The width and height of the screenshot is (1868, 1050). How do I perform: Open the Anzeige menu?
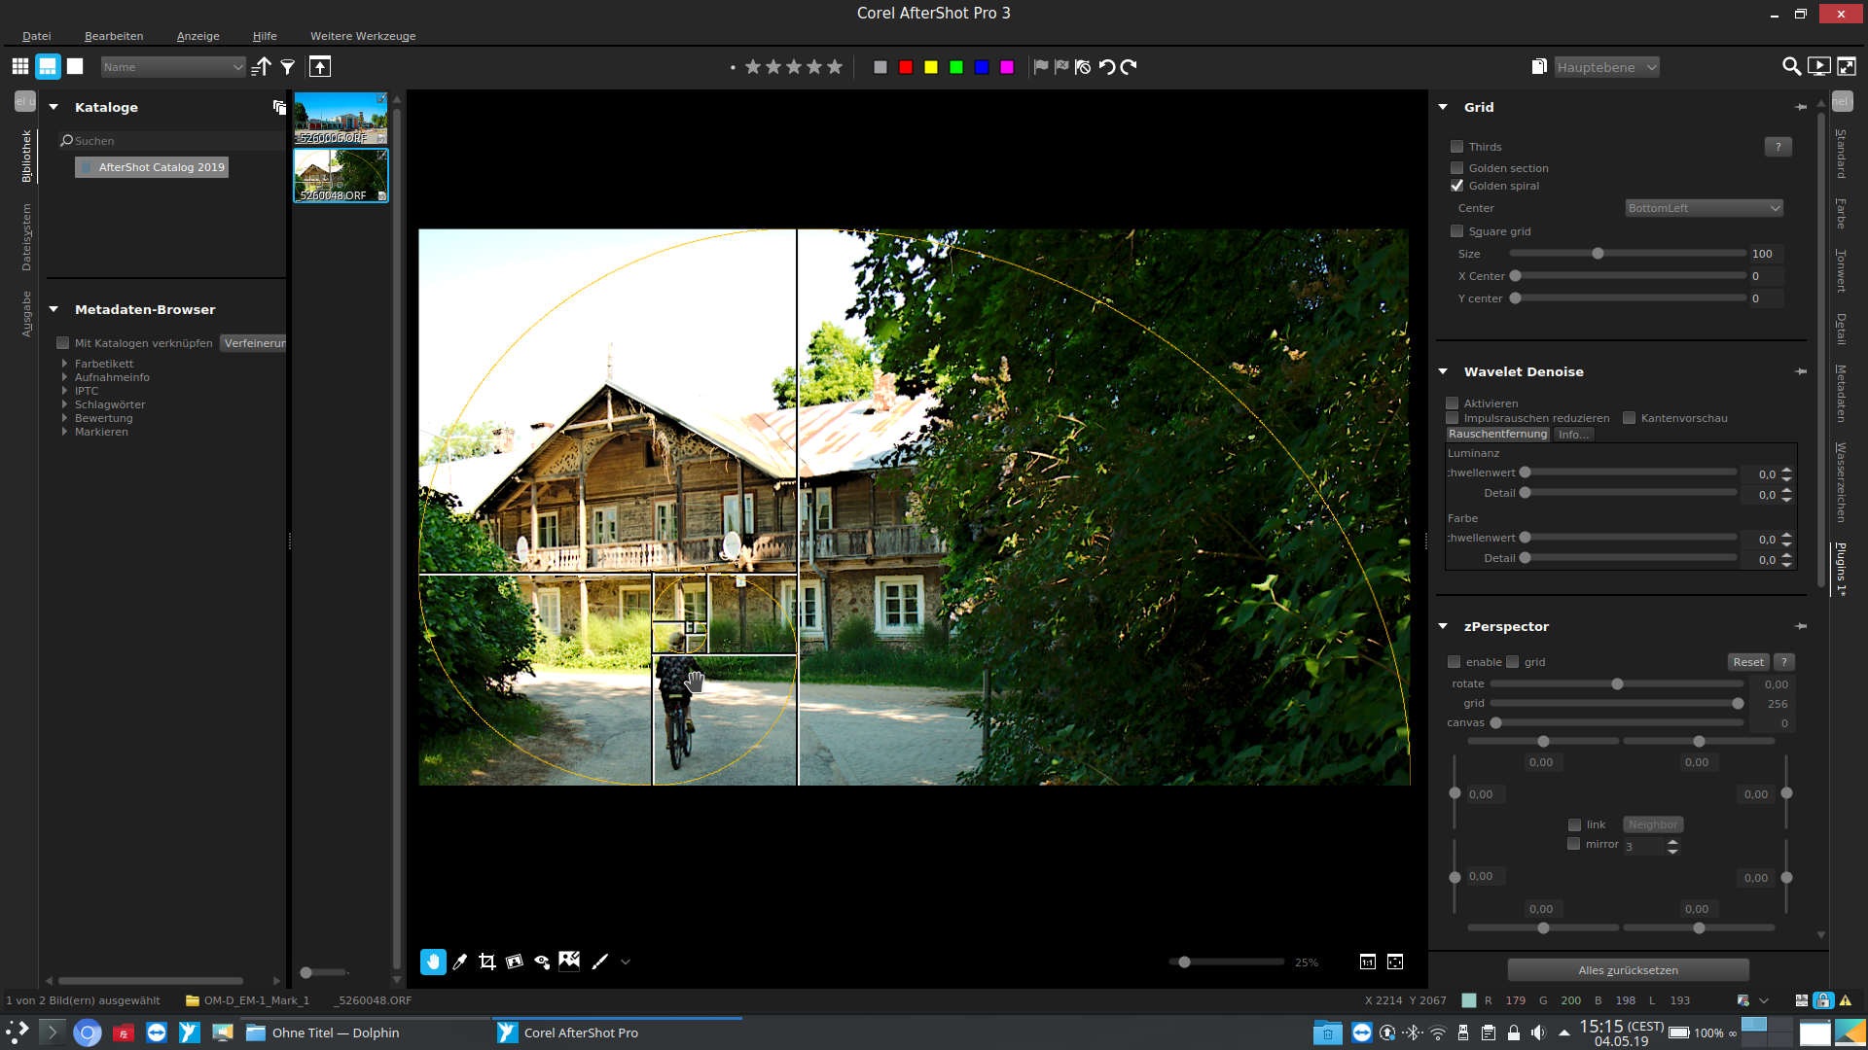coord(198,36)
